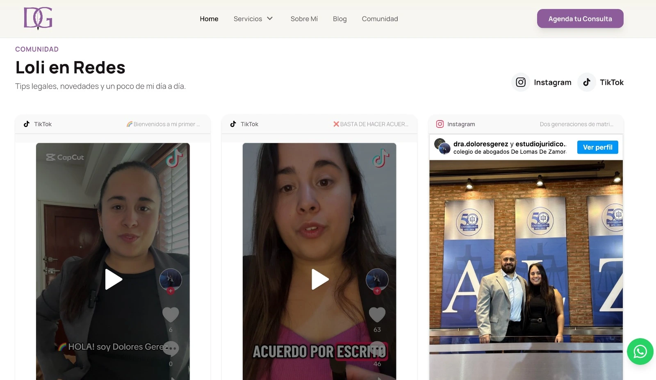Viewport: 656px width, 380px height.
Task: Expand the Servicios dropdown menu
Action: point(248,19)
